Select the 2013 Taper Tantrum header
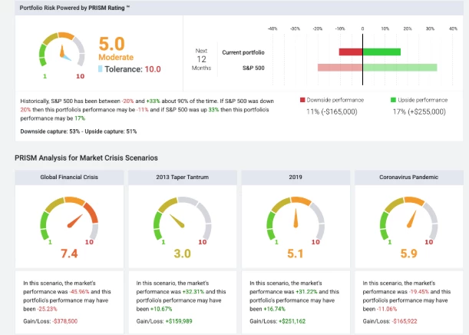 pyautogui.click(x=183, y=177)
